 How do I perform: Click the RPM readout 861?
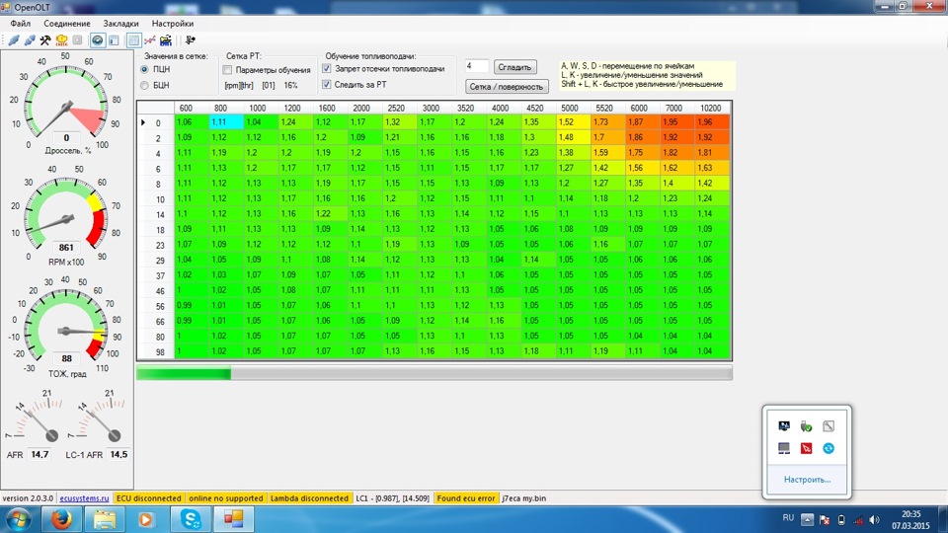66,247
